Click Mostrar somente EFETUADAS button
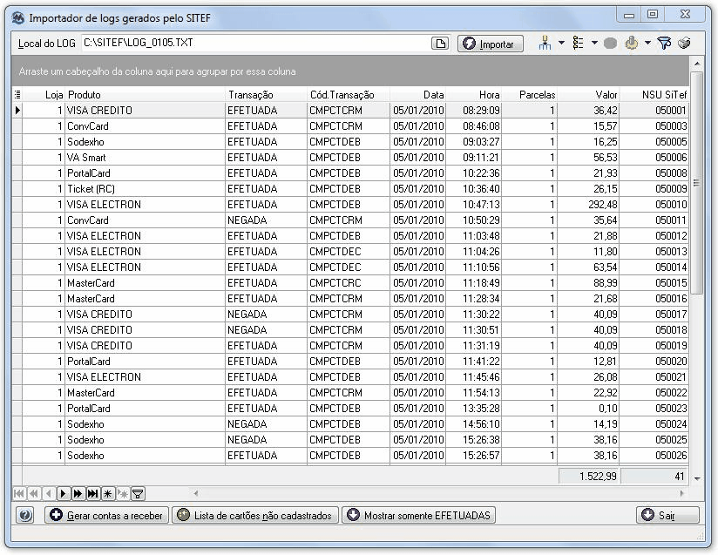The image size is (718, 555). click(418, 515)
